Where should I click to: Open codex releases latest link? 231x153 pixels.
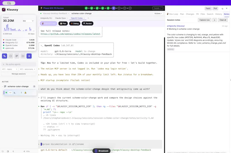pyautogui.click(x=70, y=34)
